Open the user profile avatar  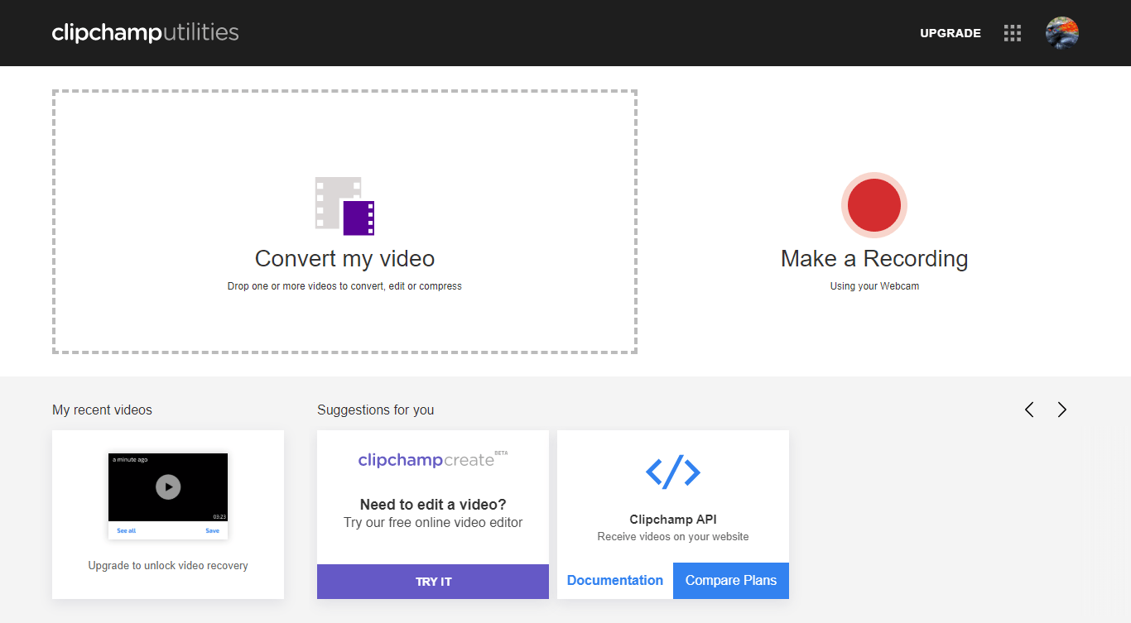click(1061, 33)
